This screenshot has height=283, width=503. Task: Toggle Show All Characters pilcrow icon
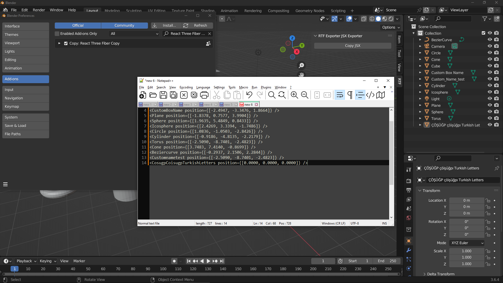click(x=350, y=95)
